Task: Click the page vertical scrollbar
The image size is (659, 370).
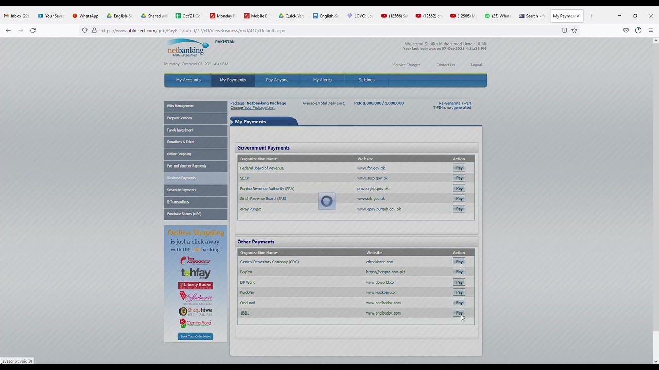Action: click(655, 200)
